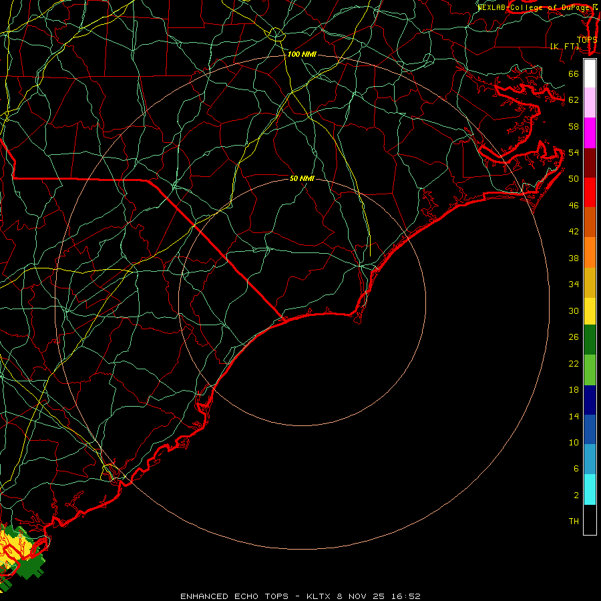
Task: Click legend value "18"
Action: pyautogui.click(x=574, y=390)
